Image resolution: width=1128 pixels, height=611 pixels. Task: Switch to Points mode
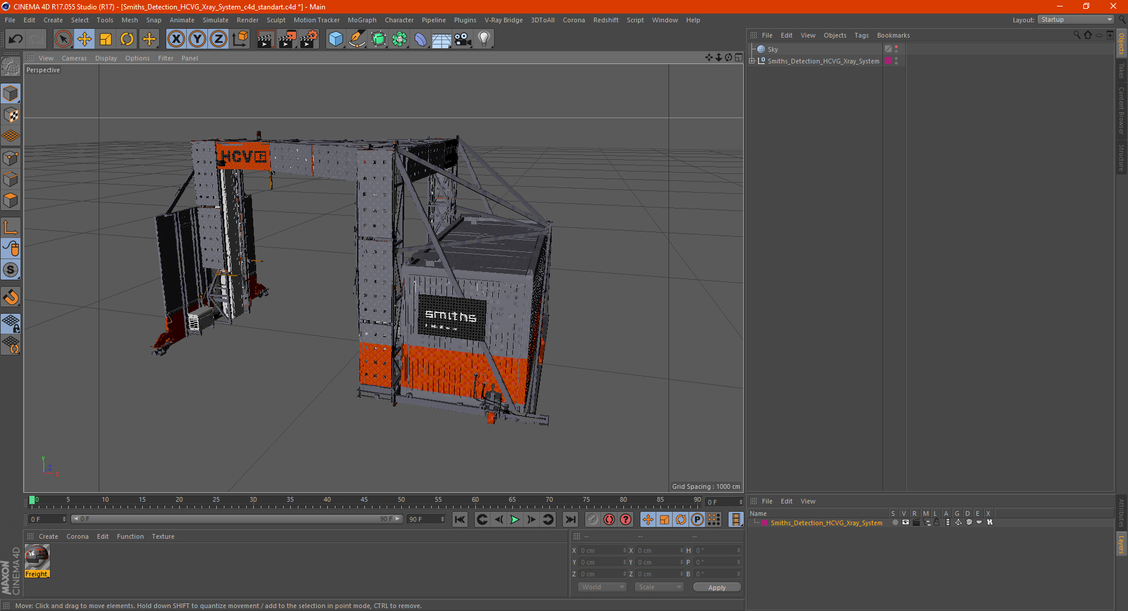(11, 158)
